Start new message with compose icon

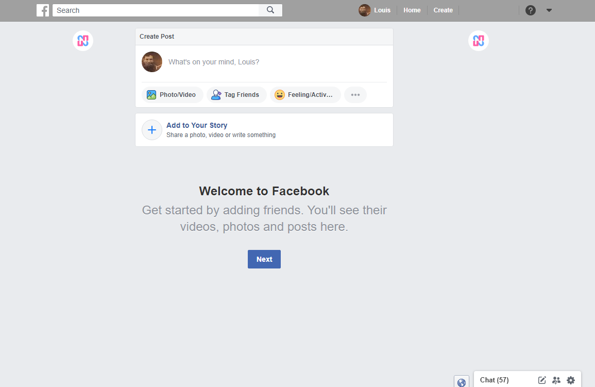click(x=542, y=380)
